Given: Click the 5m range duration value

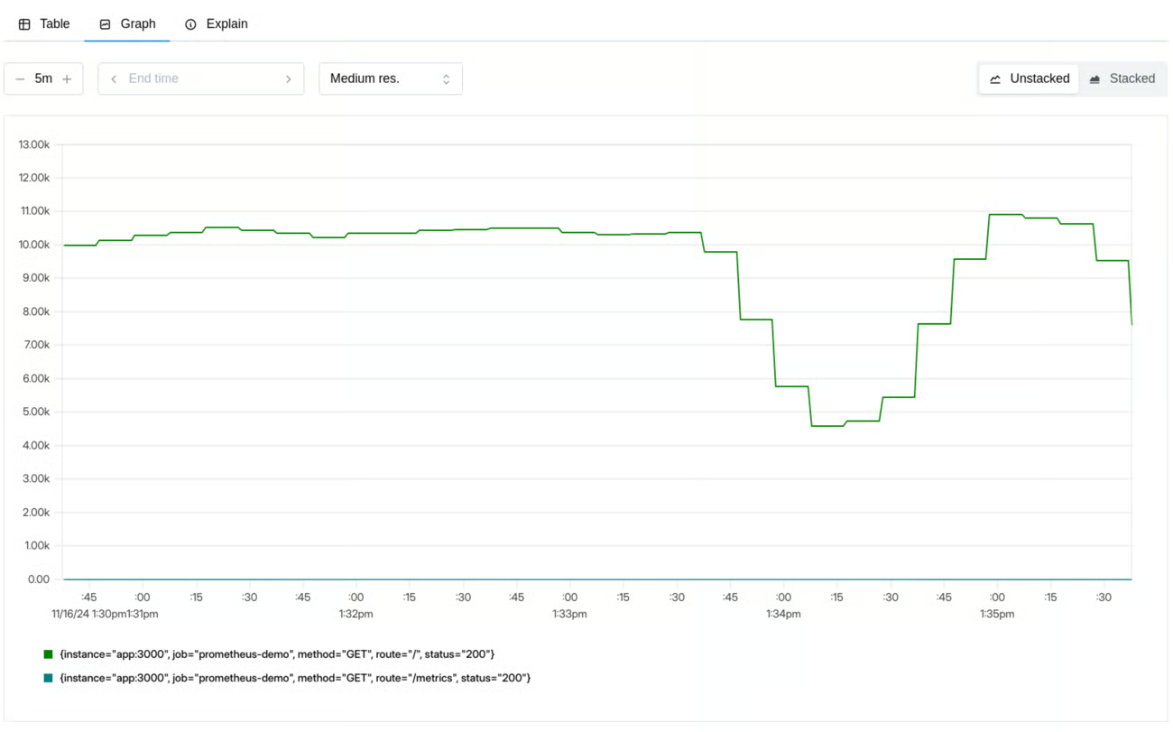Looking at the screenshot, I should pyautogui.click(x=43, y=79).
